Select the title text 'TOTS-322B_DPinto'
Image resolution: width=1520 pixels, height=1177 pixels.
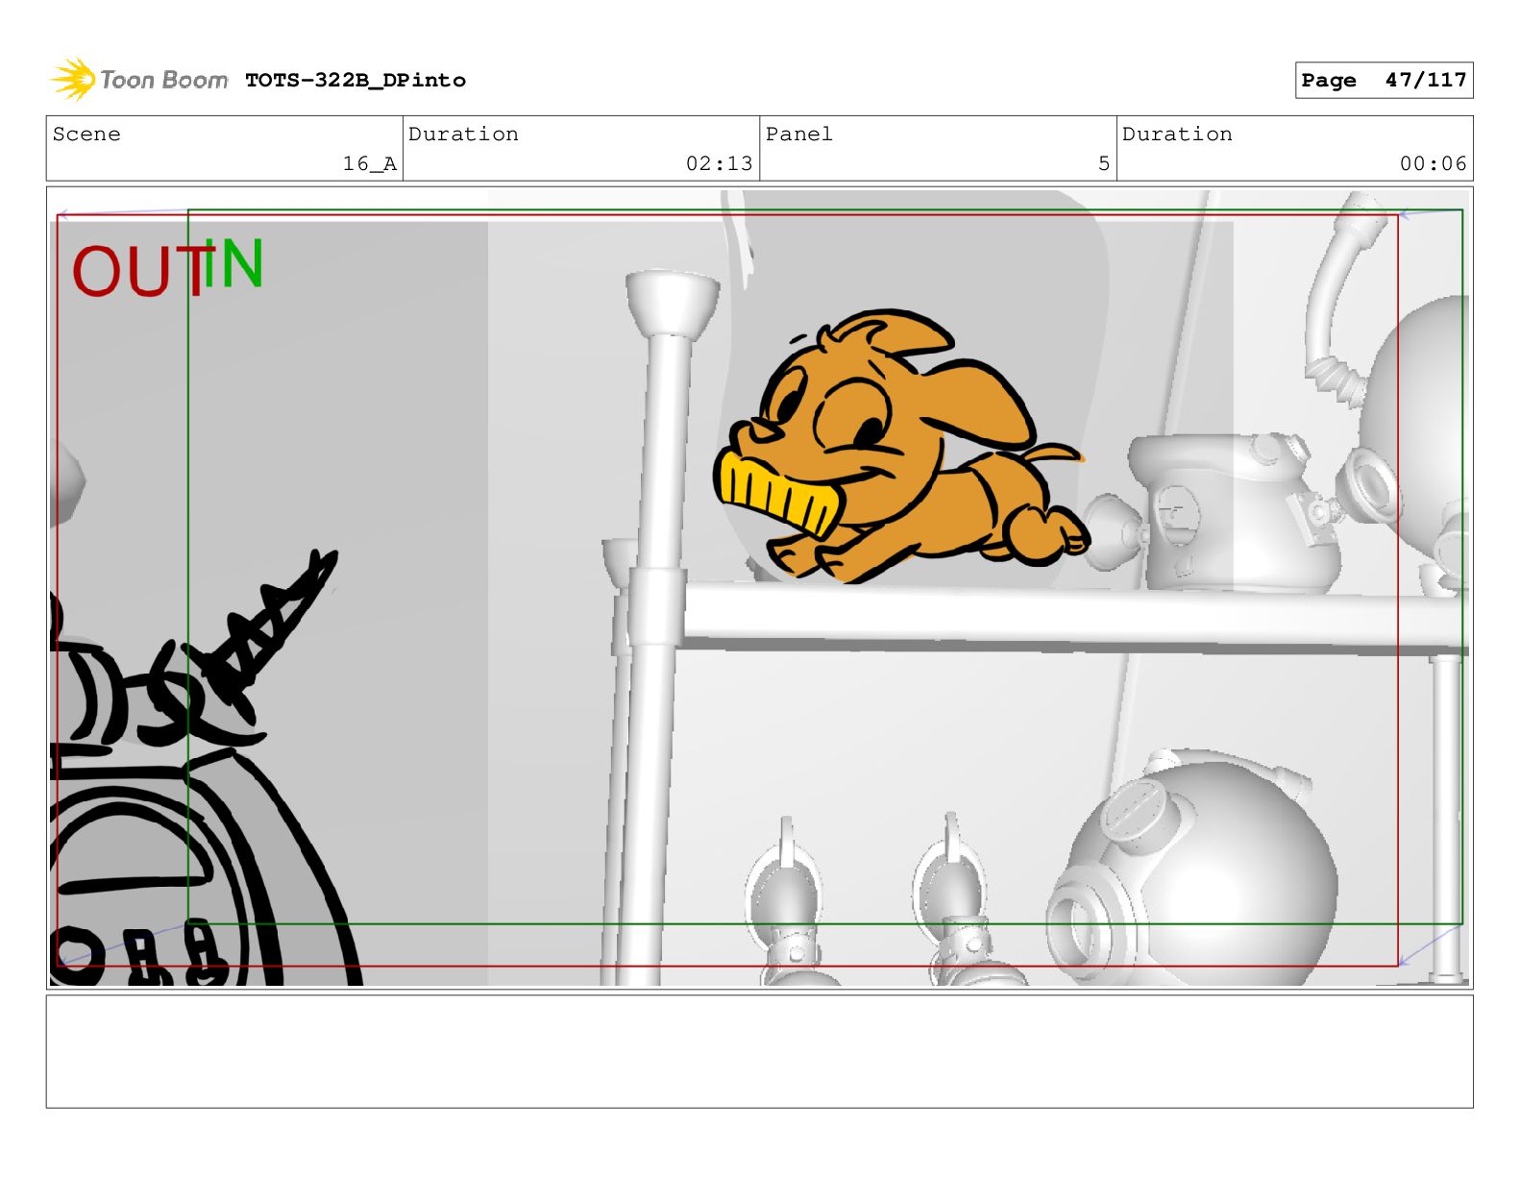point(355,81)
